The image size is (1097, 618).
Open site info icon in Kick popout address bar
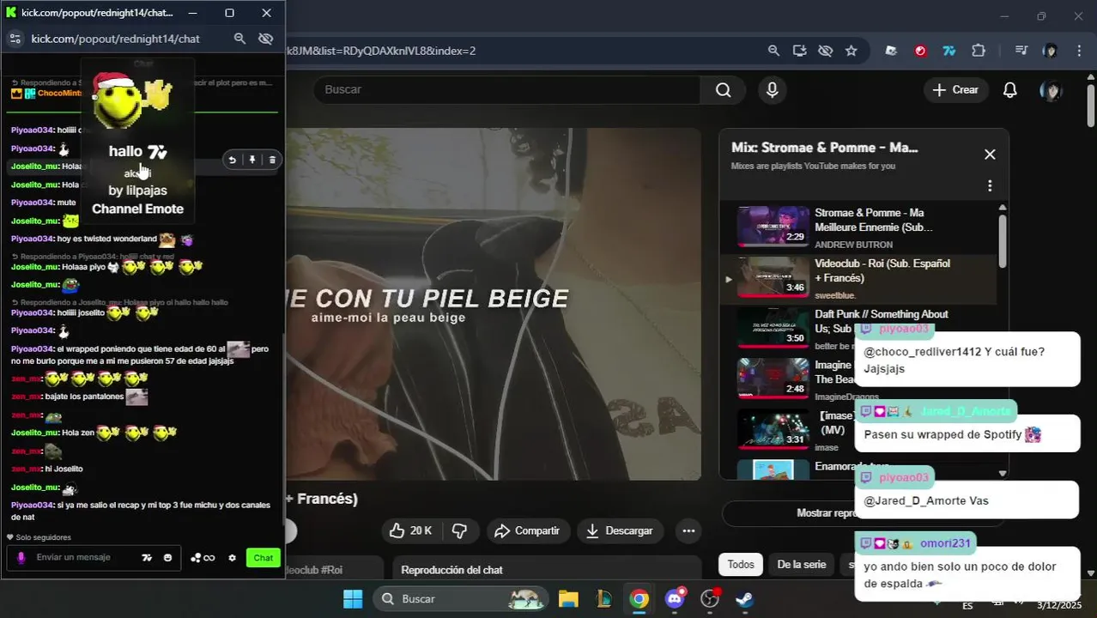pos(15,39)
